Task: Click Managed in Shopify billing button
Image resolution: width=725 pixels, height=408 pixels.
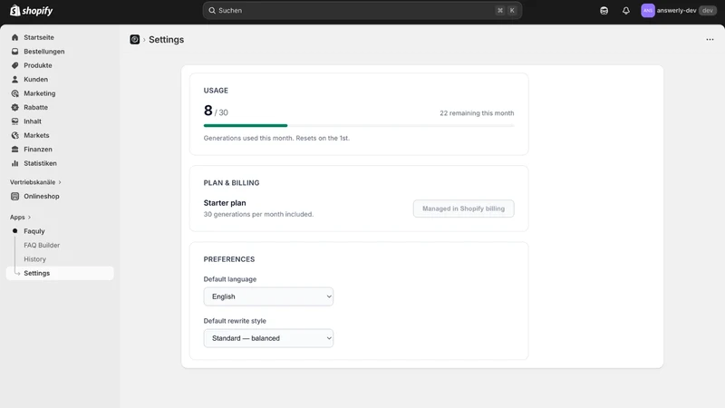Action: [x=463, y=209]
